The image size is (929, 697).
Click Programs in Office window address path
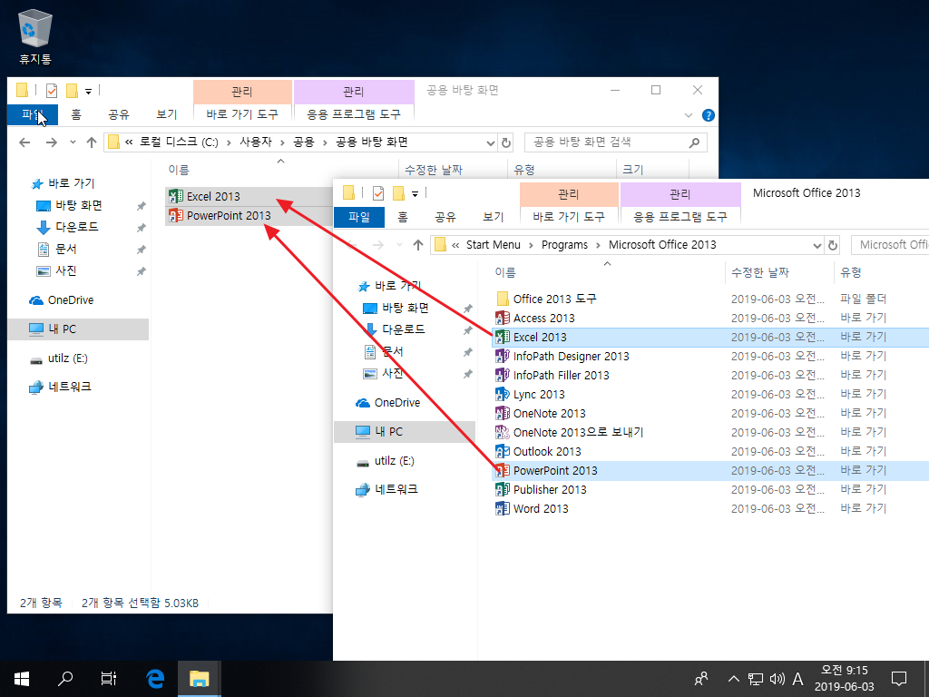[x=564, y=245]
